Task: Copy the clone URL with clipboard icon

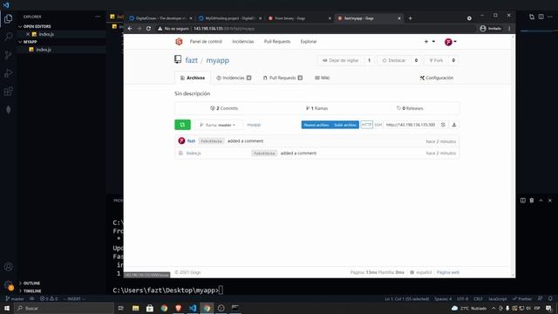Action: tap(443, 125)
